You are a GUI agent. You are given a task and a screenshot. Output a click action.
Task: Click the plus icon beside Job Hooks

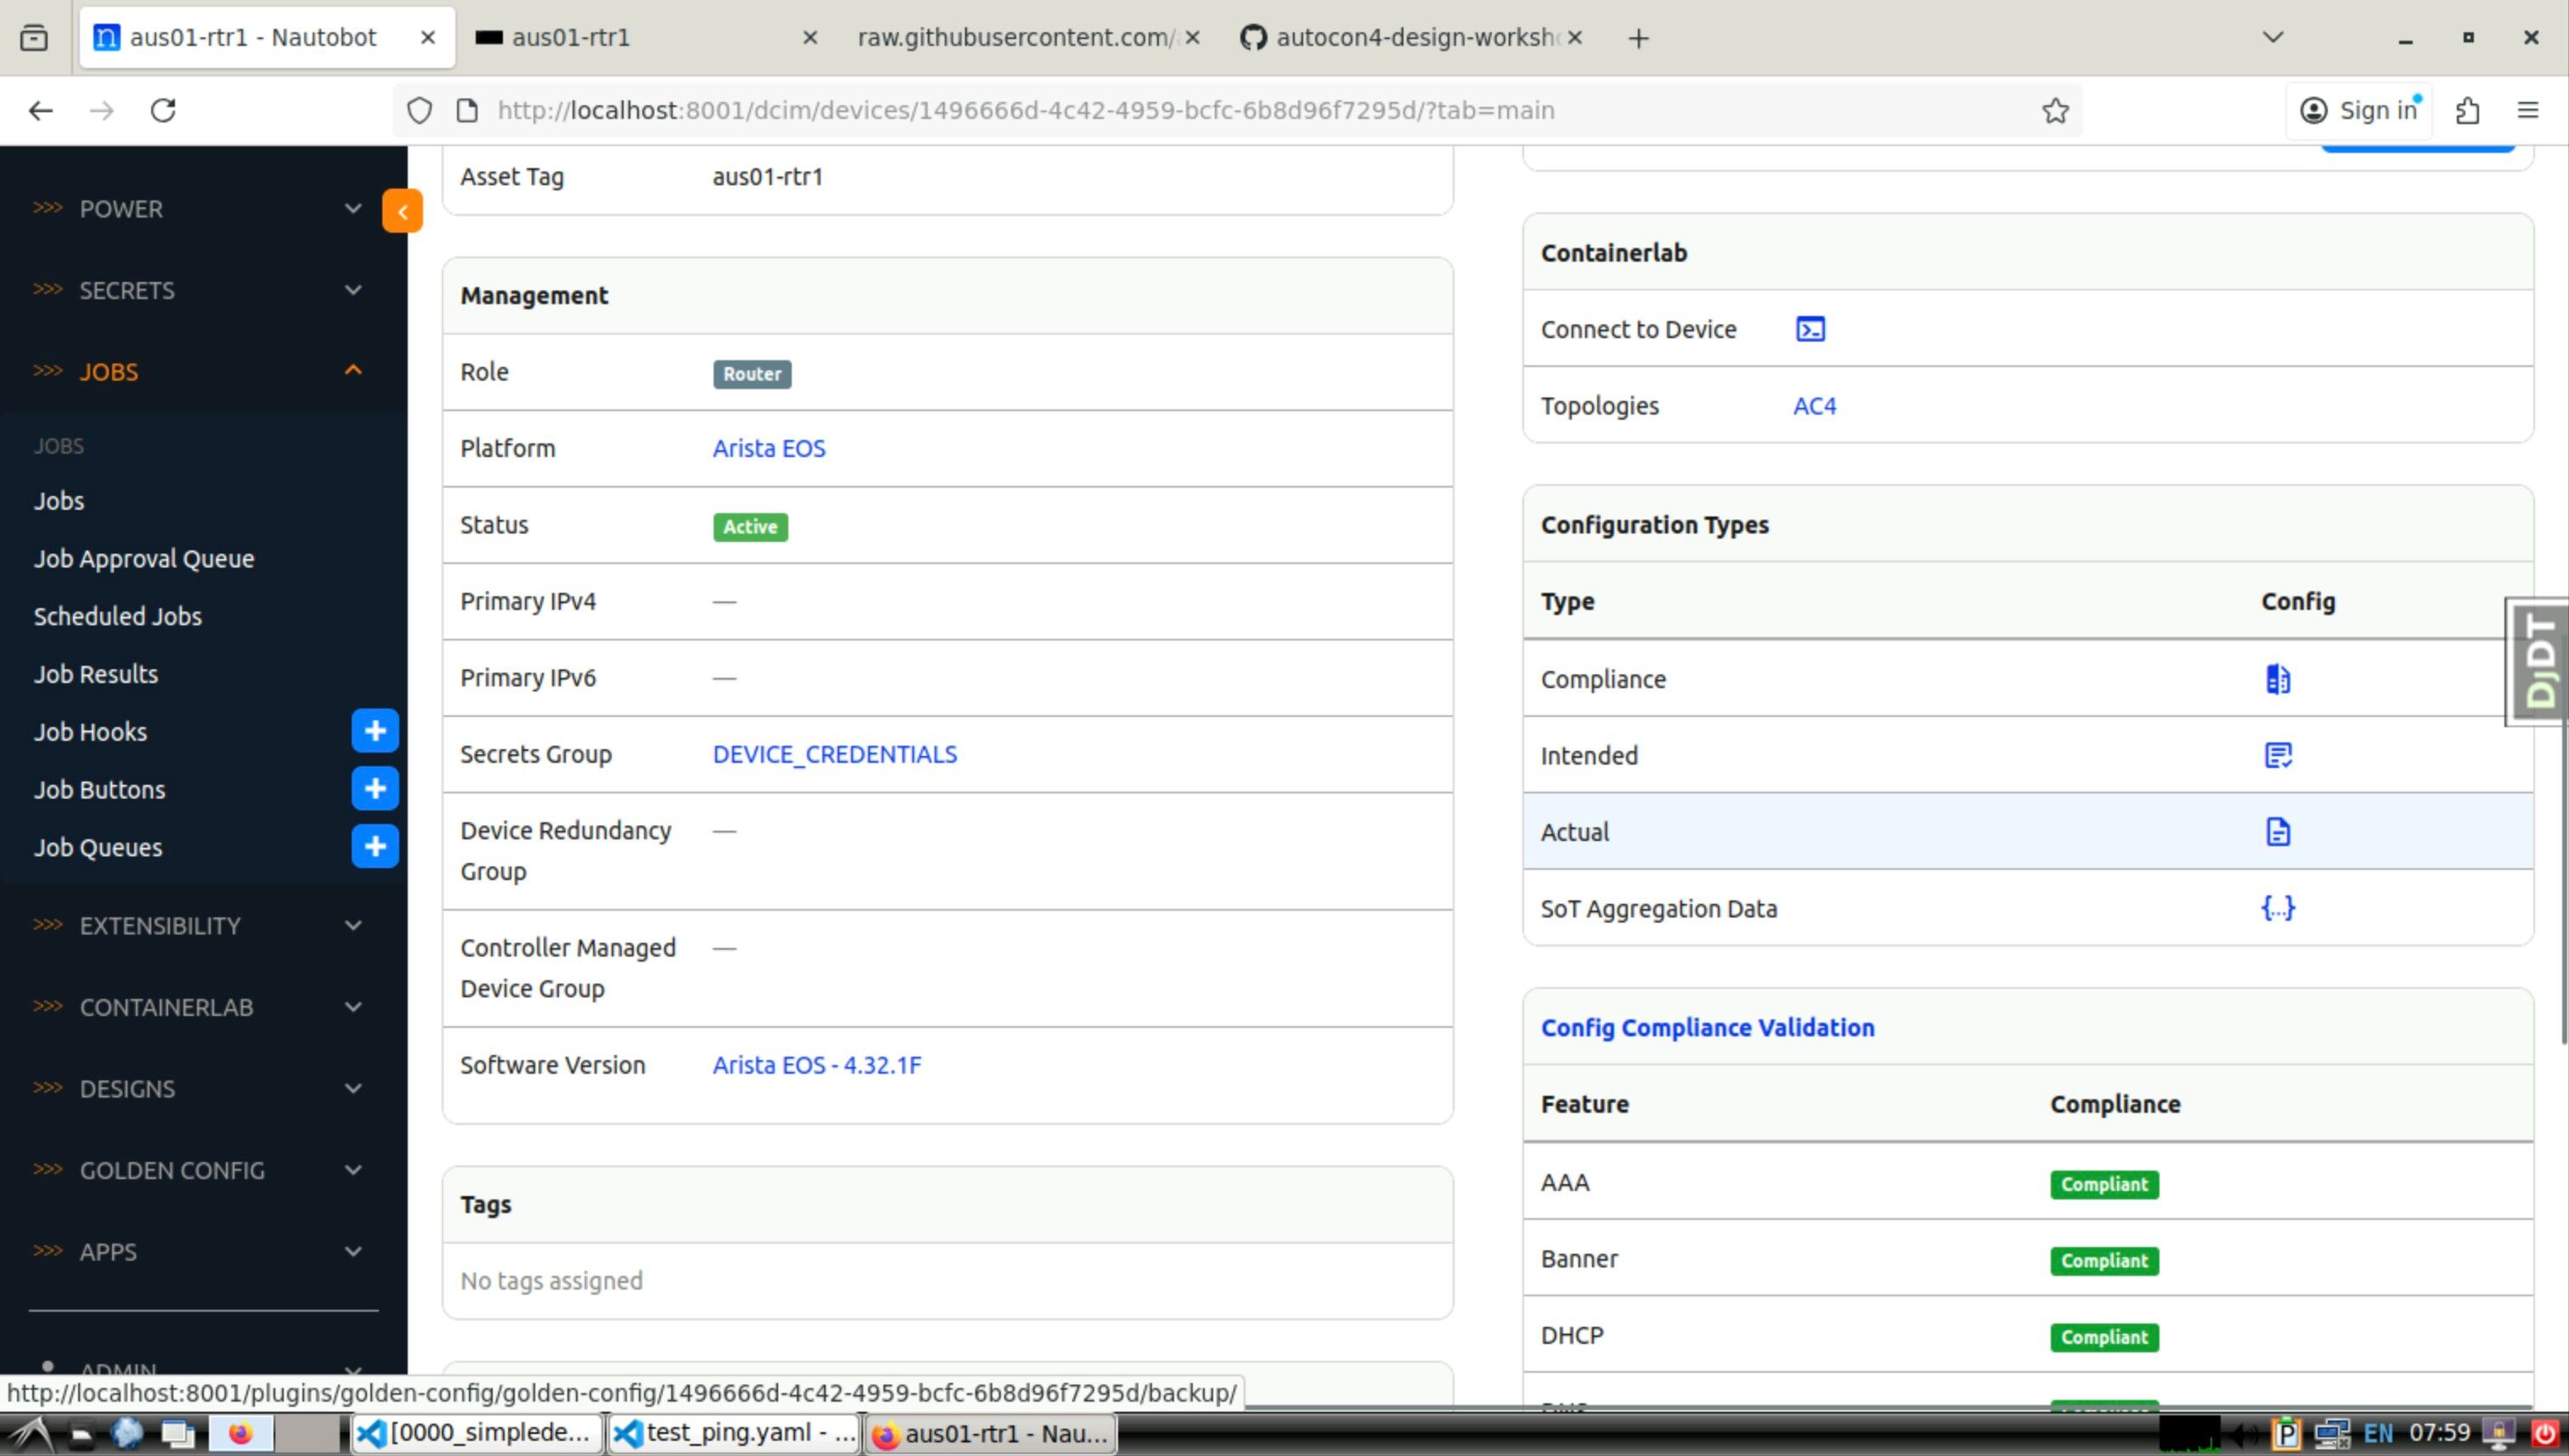pyautogui.click(x=375, y=731)
